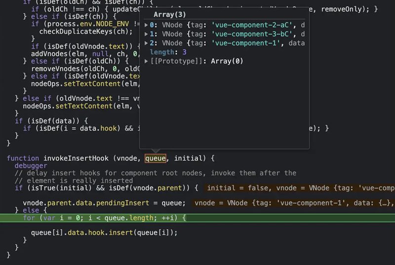395x265 pixels.
Task: Click the queue[i].data.hook.insert call line
Action: 104,232
